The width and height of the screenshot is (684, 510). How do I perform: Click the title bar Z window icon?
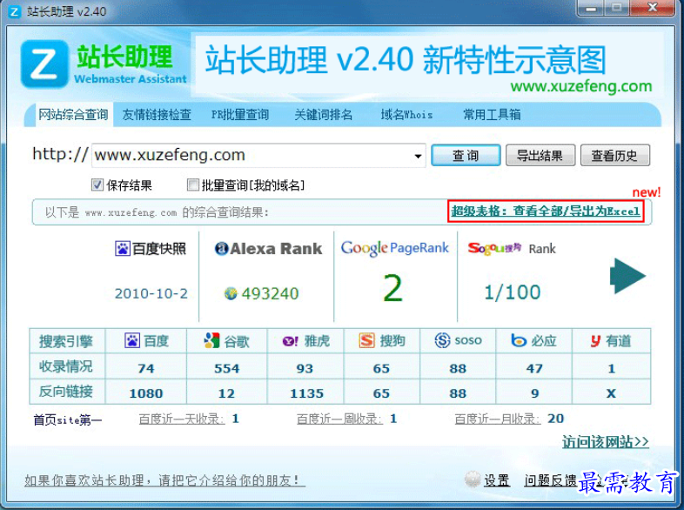pyautogui.click(x=15, y=11)
